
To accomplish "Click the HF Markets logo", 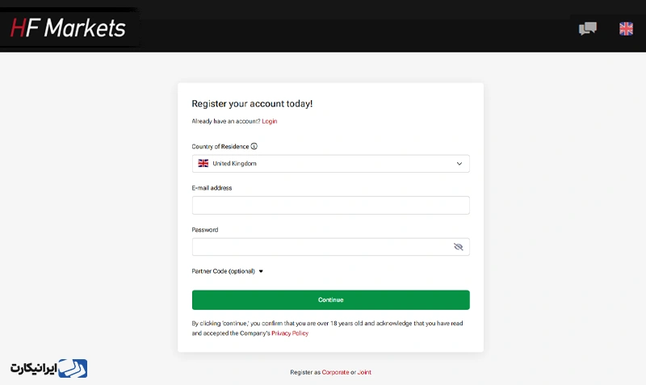I will (x=69, y=28).
